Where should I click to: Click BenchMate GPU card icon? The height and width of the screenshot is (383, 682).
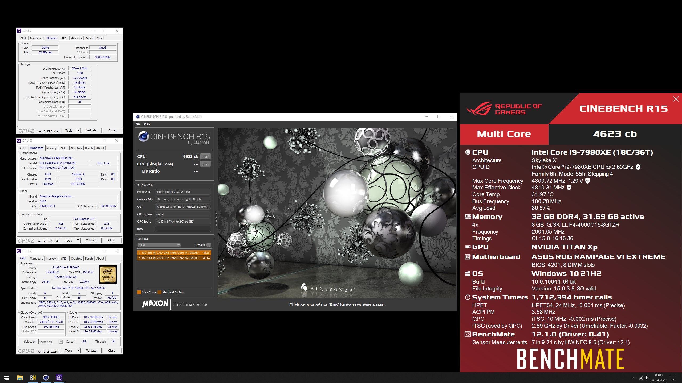click(468, 247)
